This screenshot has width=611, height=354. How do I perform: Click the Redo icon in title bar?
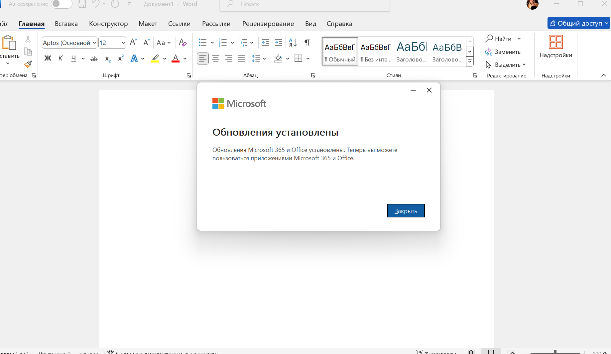point(115,4)
